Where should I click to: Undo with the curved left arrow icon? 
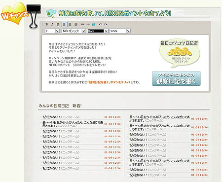[100, 24]
